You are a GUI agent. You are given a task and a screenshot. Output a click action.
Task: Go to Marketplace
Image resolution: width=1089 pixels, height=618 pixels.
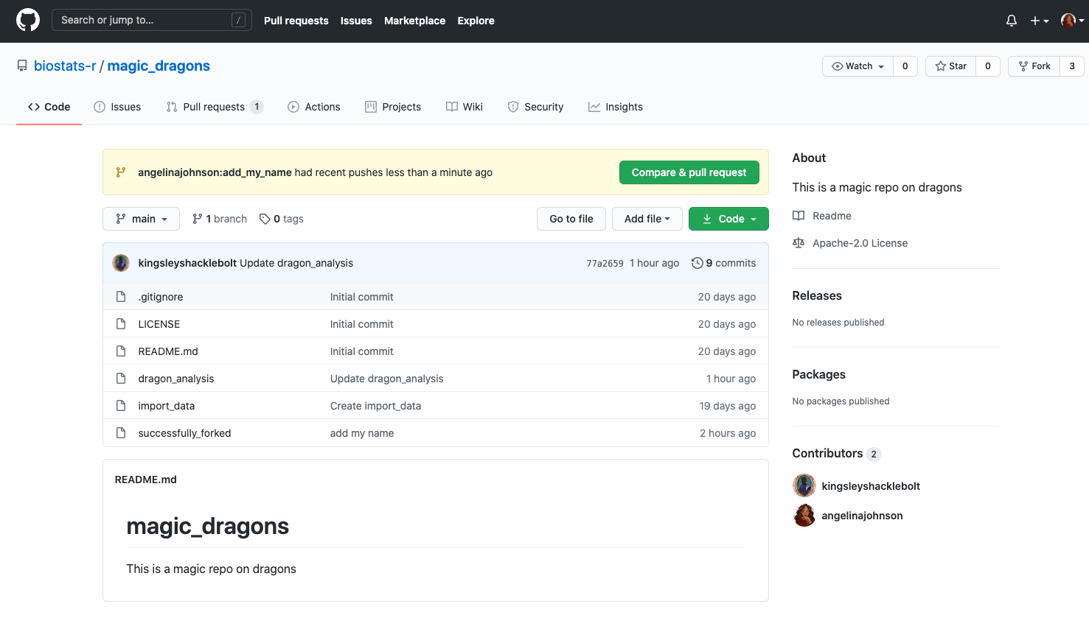[x=414, y=21]
